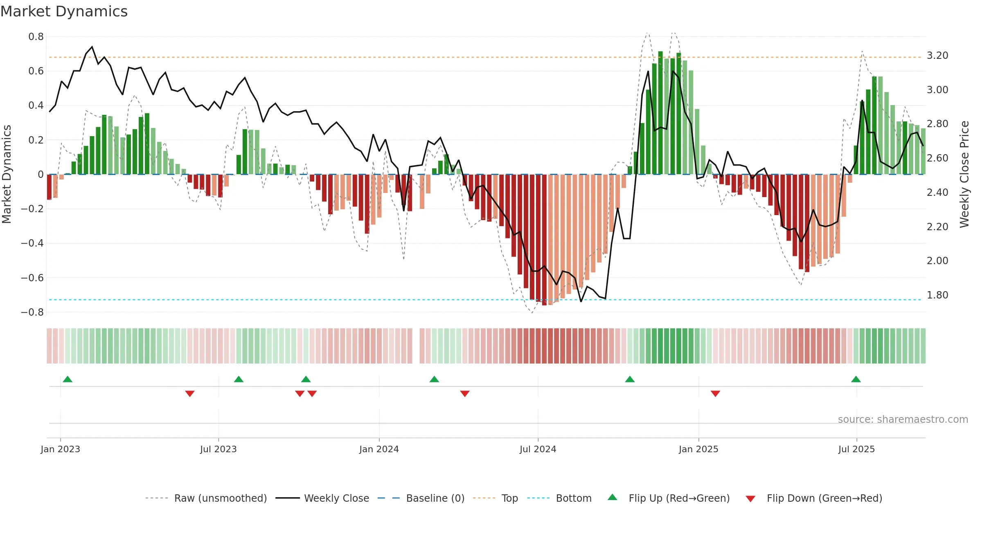Screen dimensions: 982x552
Task: Click the 1.80 right-axis price label
Action: (937, 295)
